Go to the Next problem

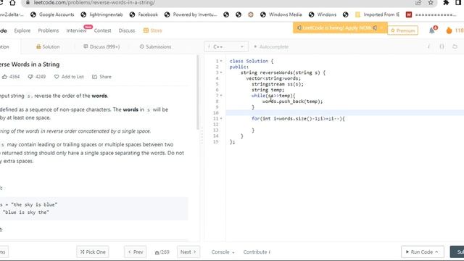coord(188,252)
